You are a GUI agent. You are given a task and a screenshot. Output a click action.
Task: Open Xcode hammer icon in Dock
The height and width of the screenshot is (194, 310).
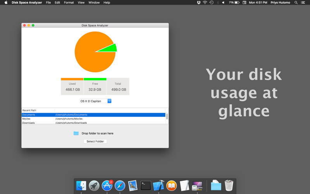tap(158, 186)
